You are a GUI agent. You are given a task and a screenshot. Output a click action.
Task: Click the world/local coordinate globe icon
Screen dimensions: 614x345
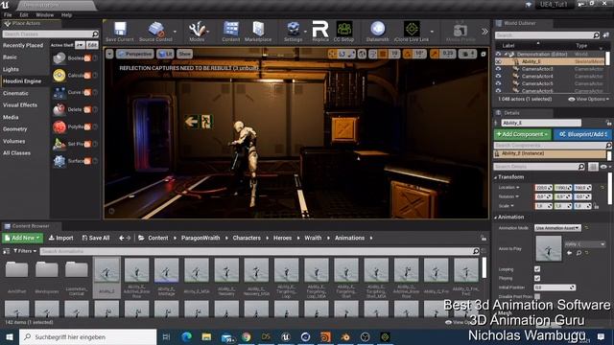point(362,54)
